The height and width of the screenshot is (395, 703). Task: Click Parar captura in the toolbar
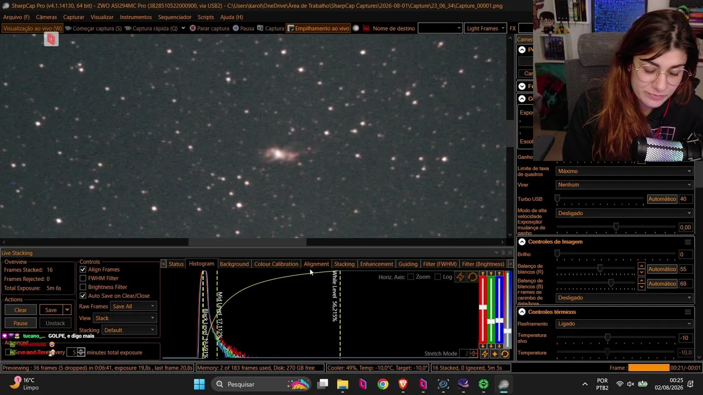209,29
